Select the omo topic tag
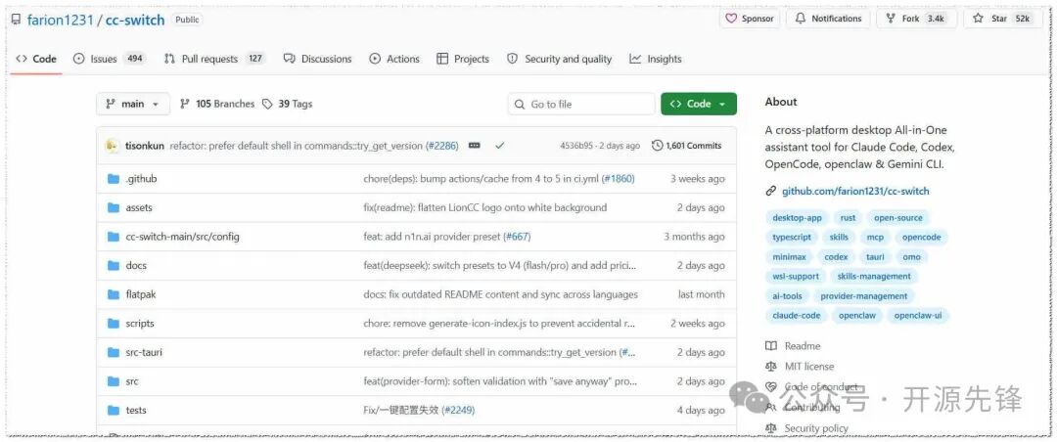Screen dimensions: 1057x442 click(x=911, y=257)
